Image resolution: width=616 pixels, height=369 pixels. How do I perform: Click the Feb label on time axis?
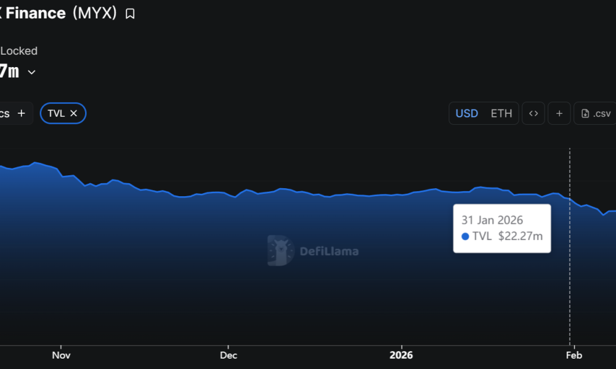click(x=573, y=355)
